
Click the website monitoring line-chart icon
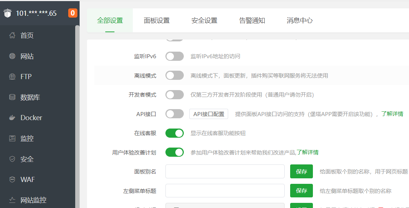pos(12,200)
